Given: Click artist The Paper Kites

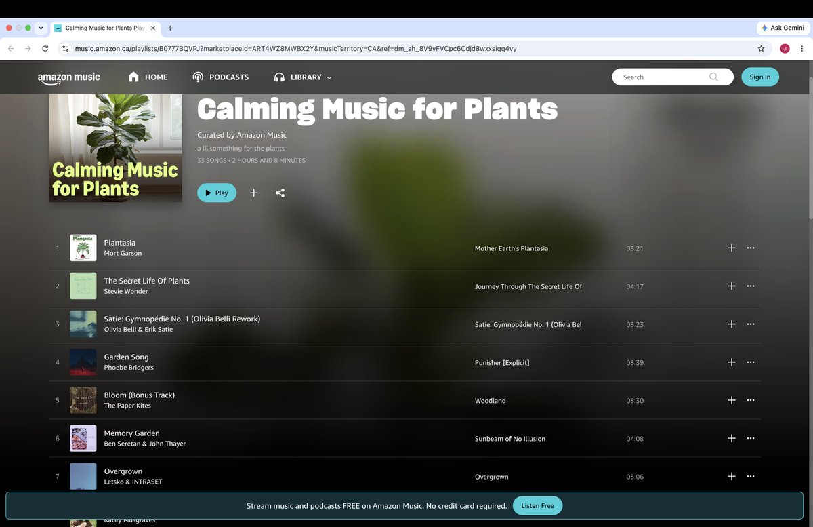Looking at the screenshot, I should click(x=127, y=406).
